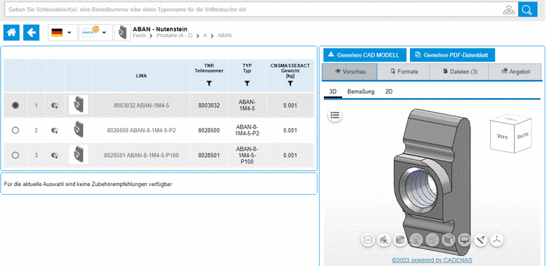Image resolution: width=546 pixels, height=266 pixels.
Task: Open the classification tree icon in search bar
Action: [509, 10]
